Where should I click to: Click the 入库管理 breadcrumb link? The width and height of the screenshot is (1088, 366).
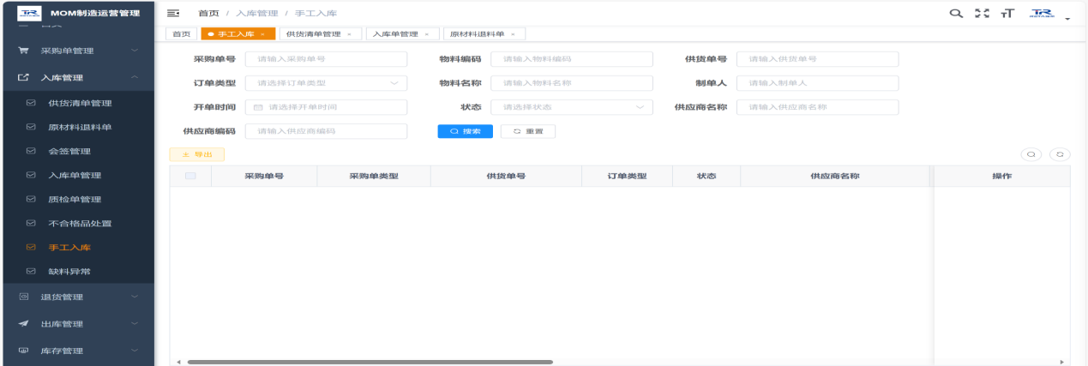[256, 14]
